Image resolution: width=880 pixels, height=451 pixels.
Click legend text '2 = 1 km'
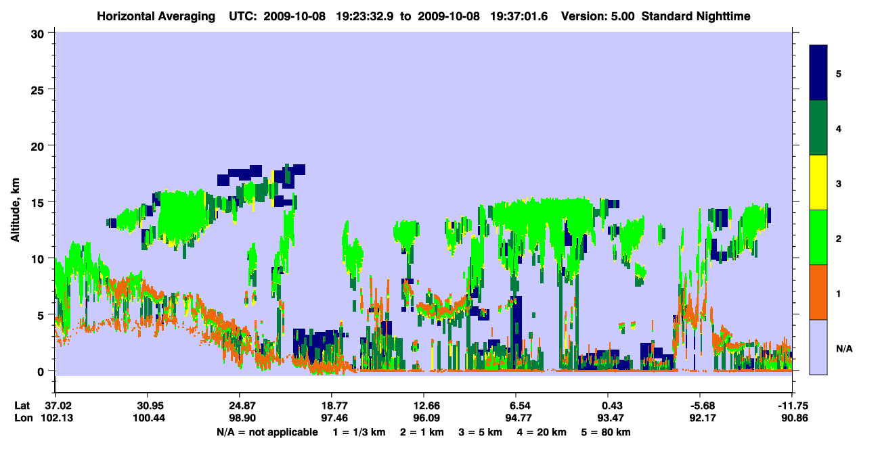tap(423, 432)
